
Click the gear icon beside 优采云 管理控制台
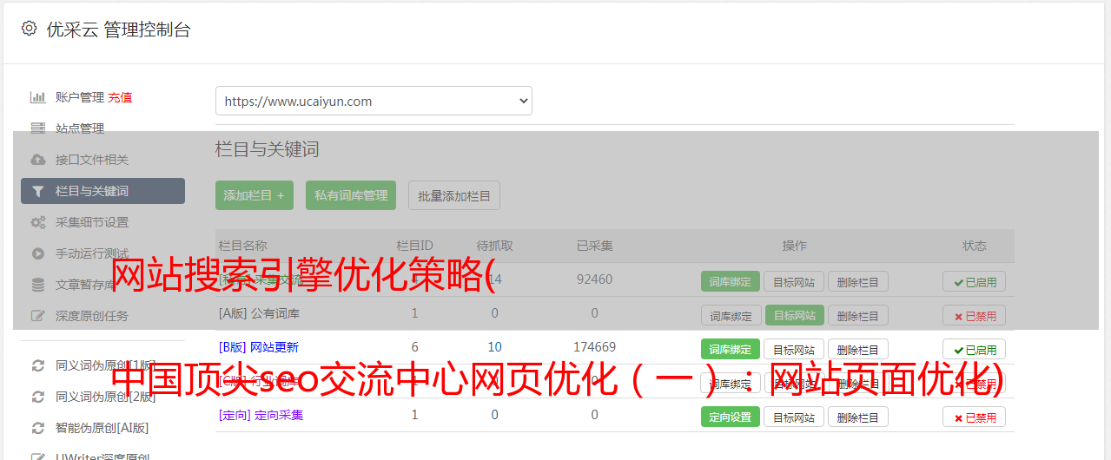[29, 29]
